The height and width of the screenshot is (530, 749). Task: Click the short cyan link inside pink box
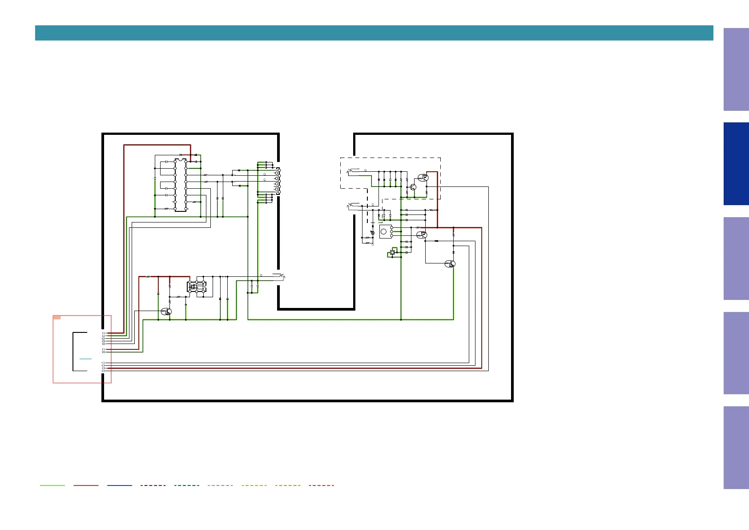pyautogui.click(x=85, y=359)
